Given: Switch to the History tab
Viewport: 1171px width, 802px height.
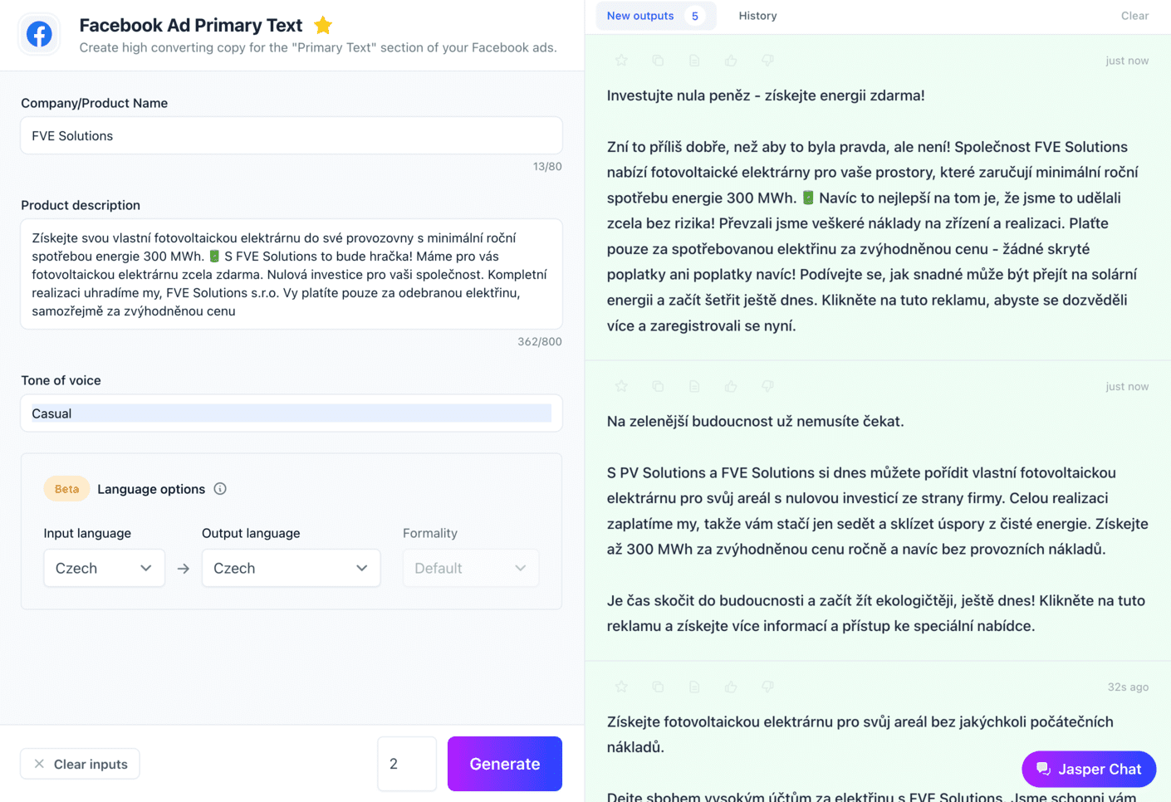Looking at the screenshot, I should (x=757, y=16).
